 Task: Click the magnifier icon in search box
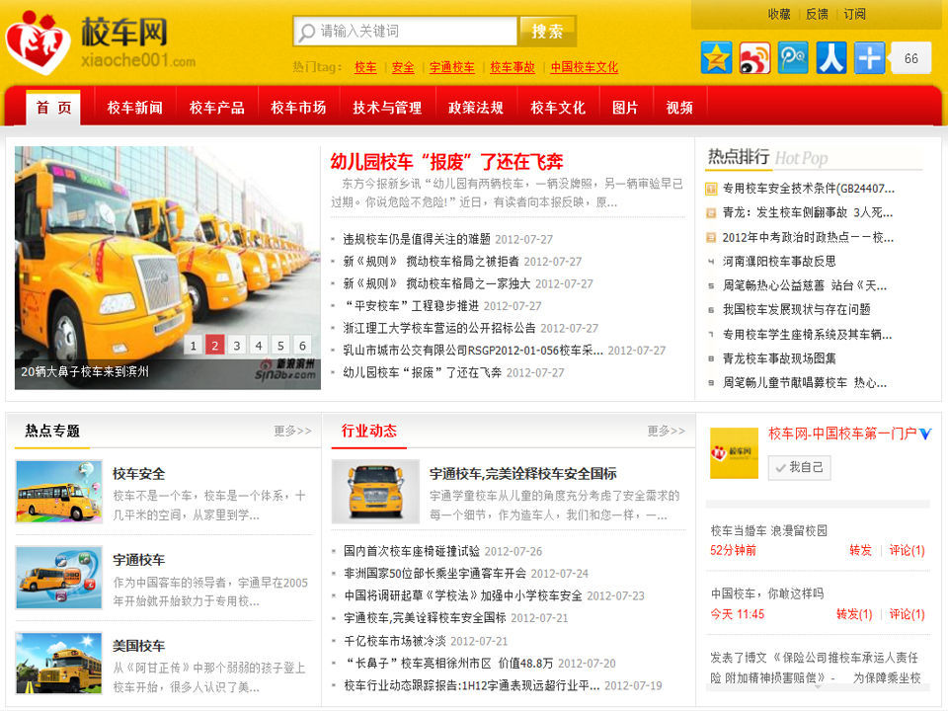click(x=306, y=32)
